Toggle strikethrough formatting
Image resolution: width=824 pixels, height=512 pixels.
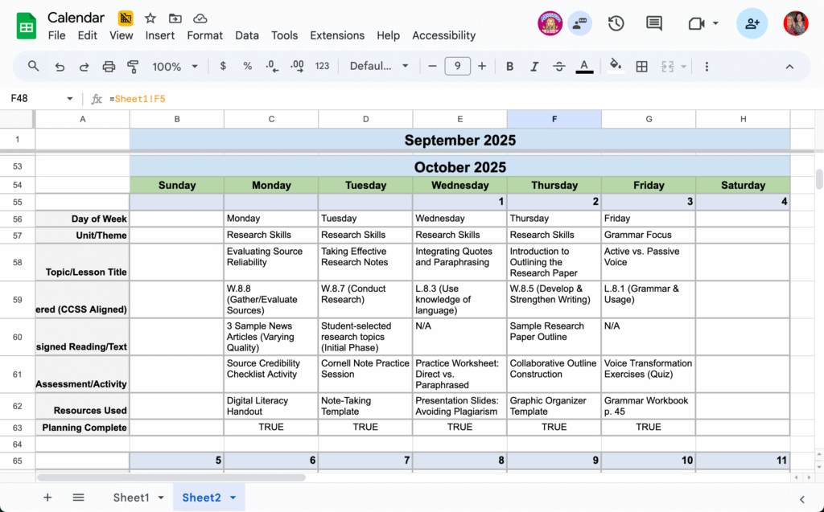click(558, 67)
